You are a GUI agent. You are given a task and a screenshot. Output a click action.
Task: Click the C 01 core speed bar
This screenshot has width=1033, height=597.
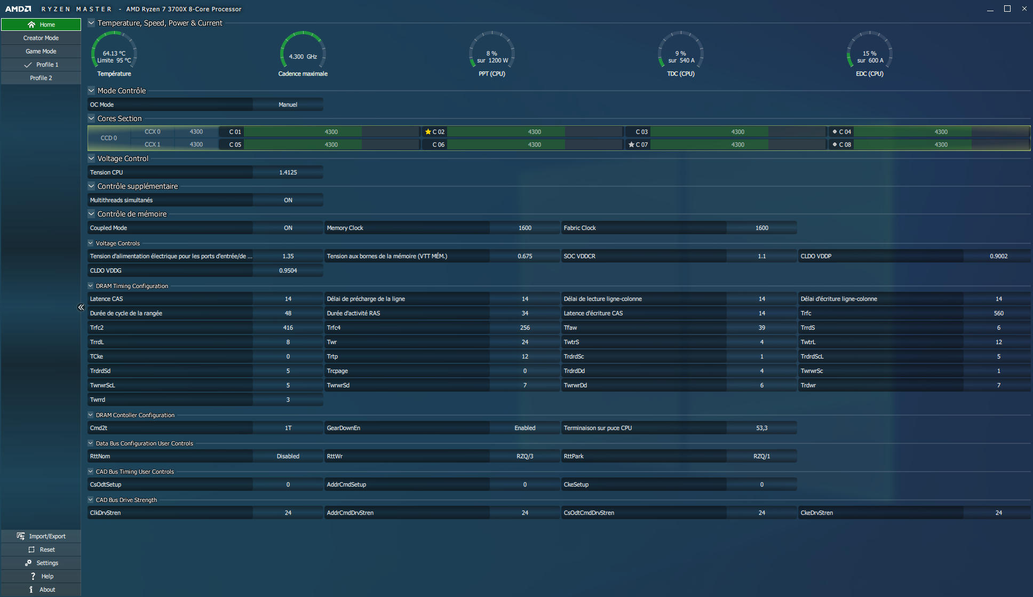[331, 132]
